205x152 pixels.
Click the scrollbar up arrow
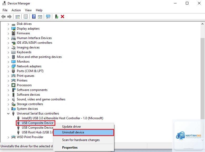pos(203,24)
